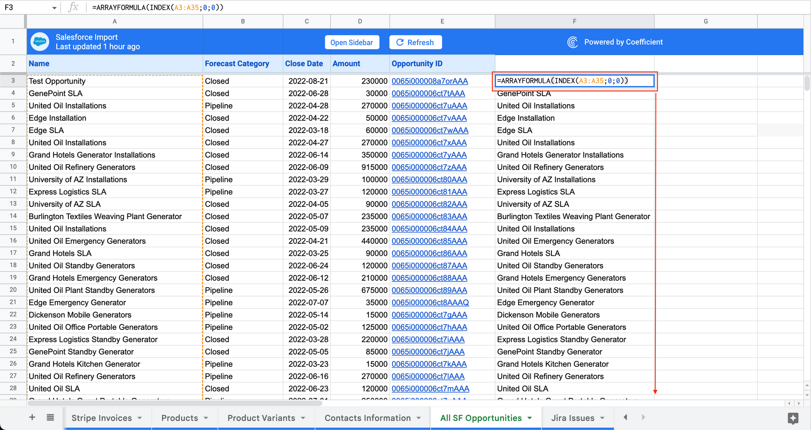Click Amount cell 915000
This screenshot has width=811, height=430.
click(x=360, y=167)
